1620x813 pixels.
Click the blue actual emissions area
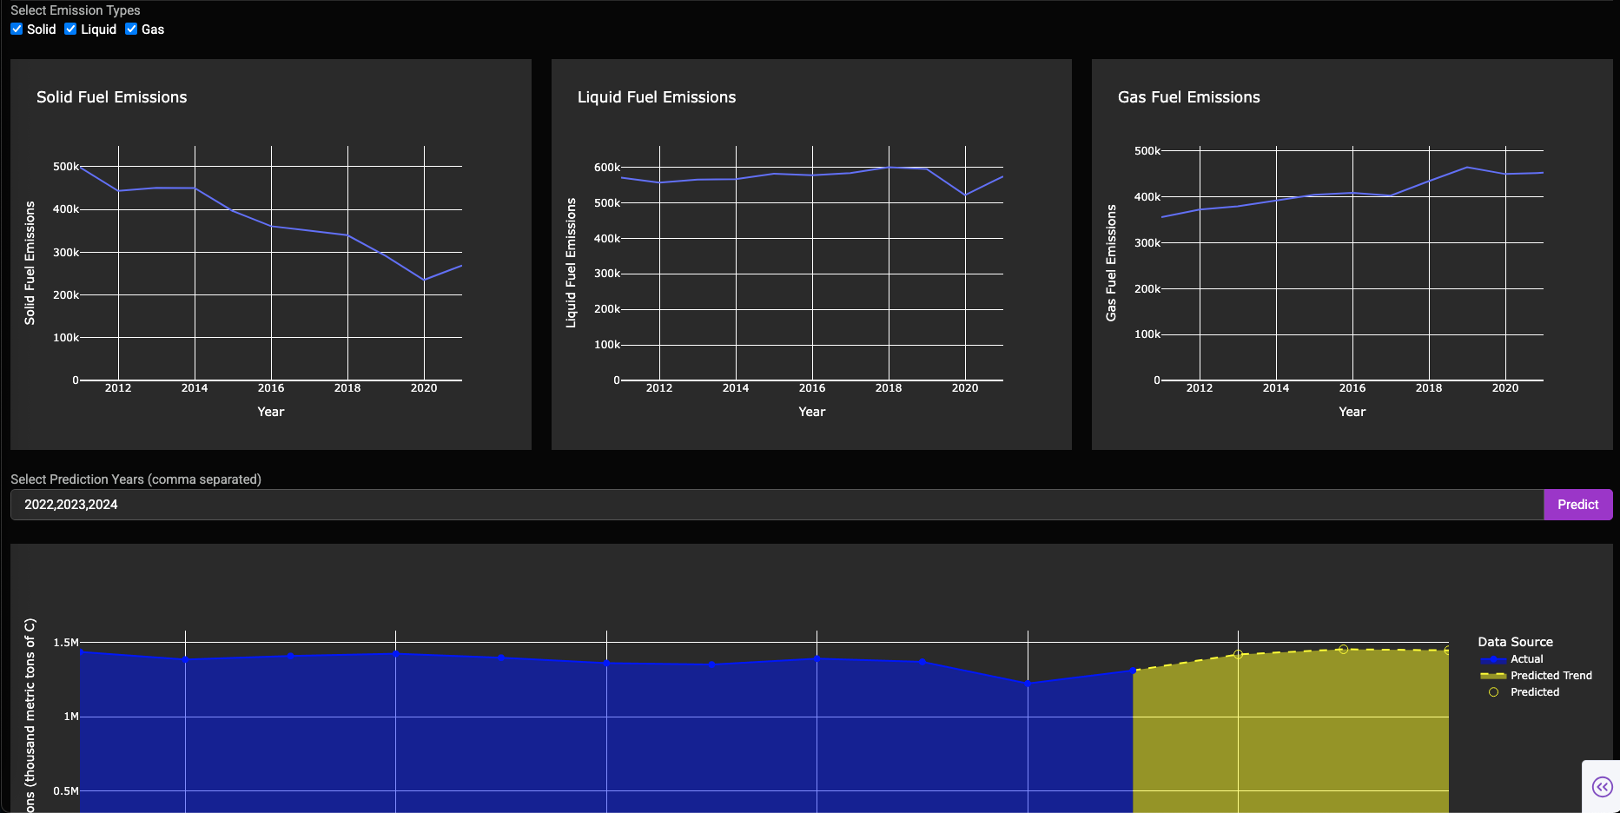[606, 738]
